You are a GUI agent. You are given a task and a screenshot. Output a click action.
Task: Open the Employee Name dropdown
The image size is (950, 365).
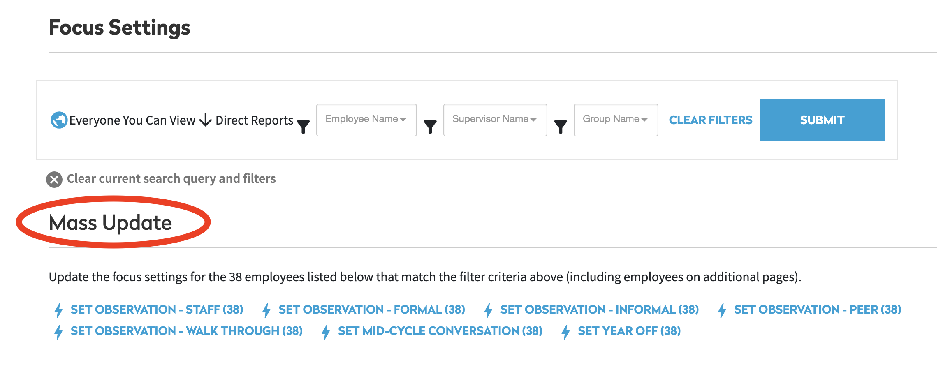coord(366,120)
